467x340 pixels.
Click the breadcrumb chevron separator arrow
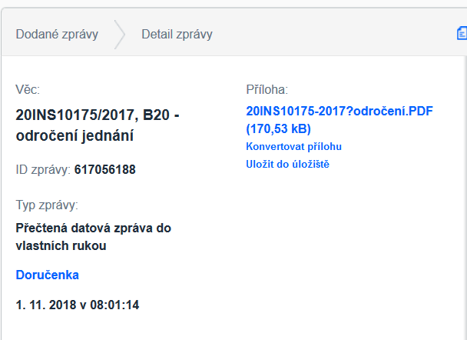[x=120, y=35]
